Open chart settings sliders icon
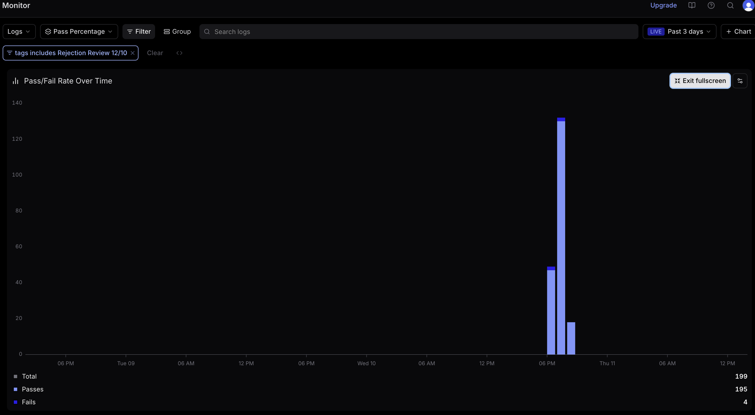 tap(740, 81)
